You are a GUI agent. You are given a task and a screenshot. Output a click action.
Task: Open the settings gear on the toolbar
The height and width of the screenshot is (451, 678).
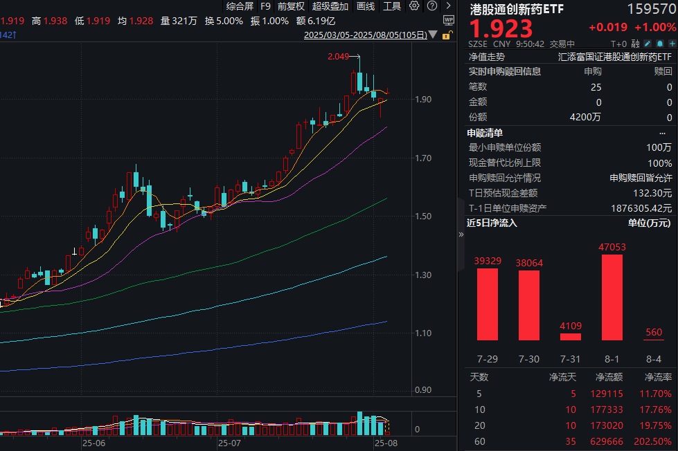[414, 6]
